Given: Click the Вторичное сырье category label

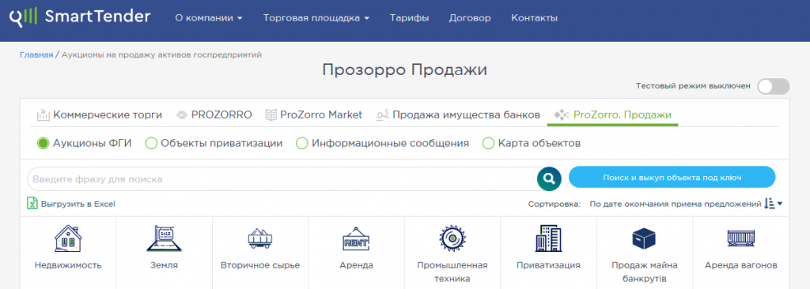Looking at the screenshot, I should (x=260, y=265).
